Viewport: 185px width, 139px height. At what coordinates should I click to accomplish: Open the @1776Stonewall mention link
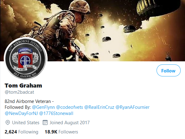click(56, 113)
